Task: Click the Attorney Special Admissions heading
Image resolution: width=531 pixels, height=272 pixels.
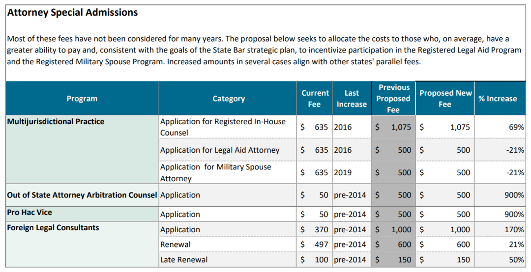Action: click(x=72, y=13)
